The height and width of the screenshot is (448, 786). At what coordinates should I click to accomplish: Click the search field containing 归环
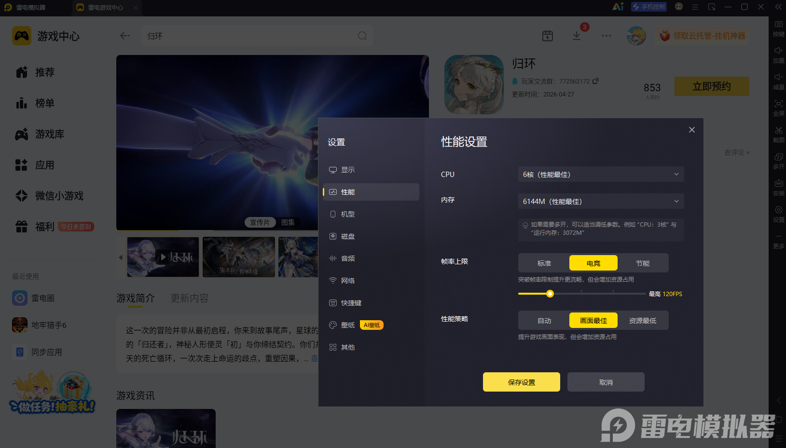coord(257,36)
